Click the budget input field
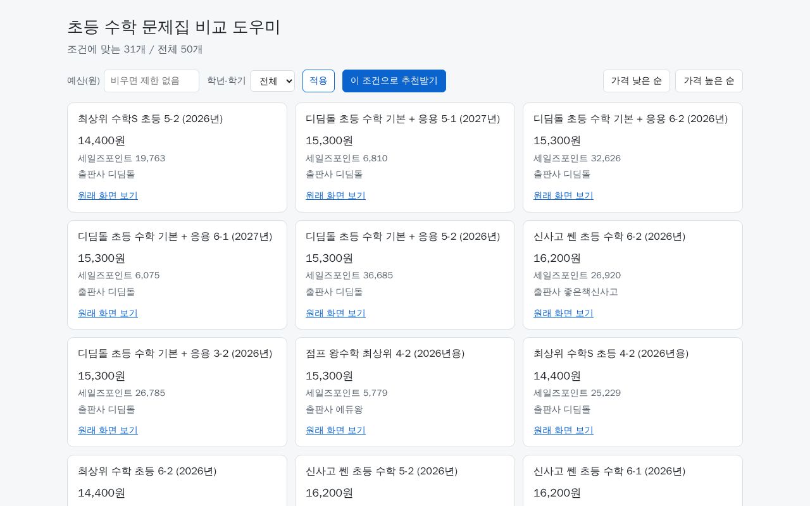This screenshot has height=506, width=810. tap(151, 81)
